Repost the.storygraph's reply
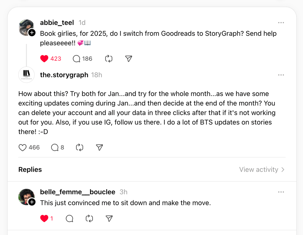303x235 pixels. pyautogui.click(x=80, y=147)
